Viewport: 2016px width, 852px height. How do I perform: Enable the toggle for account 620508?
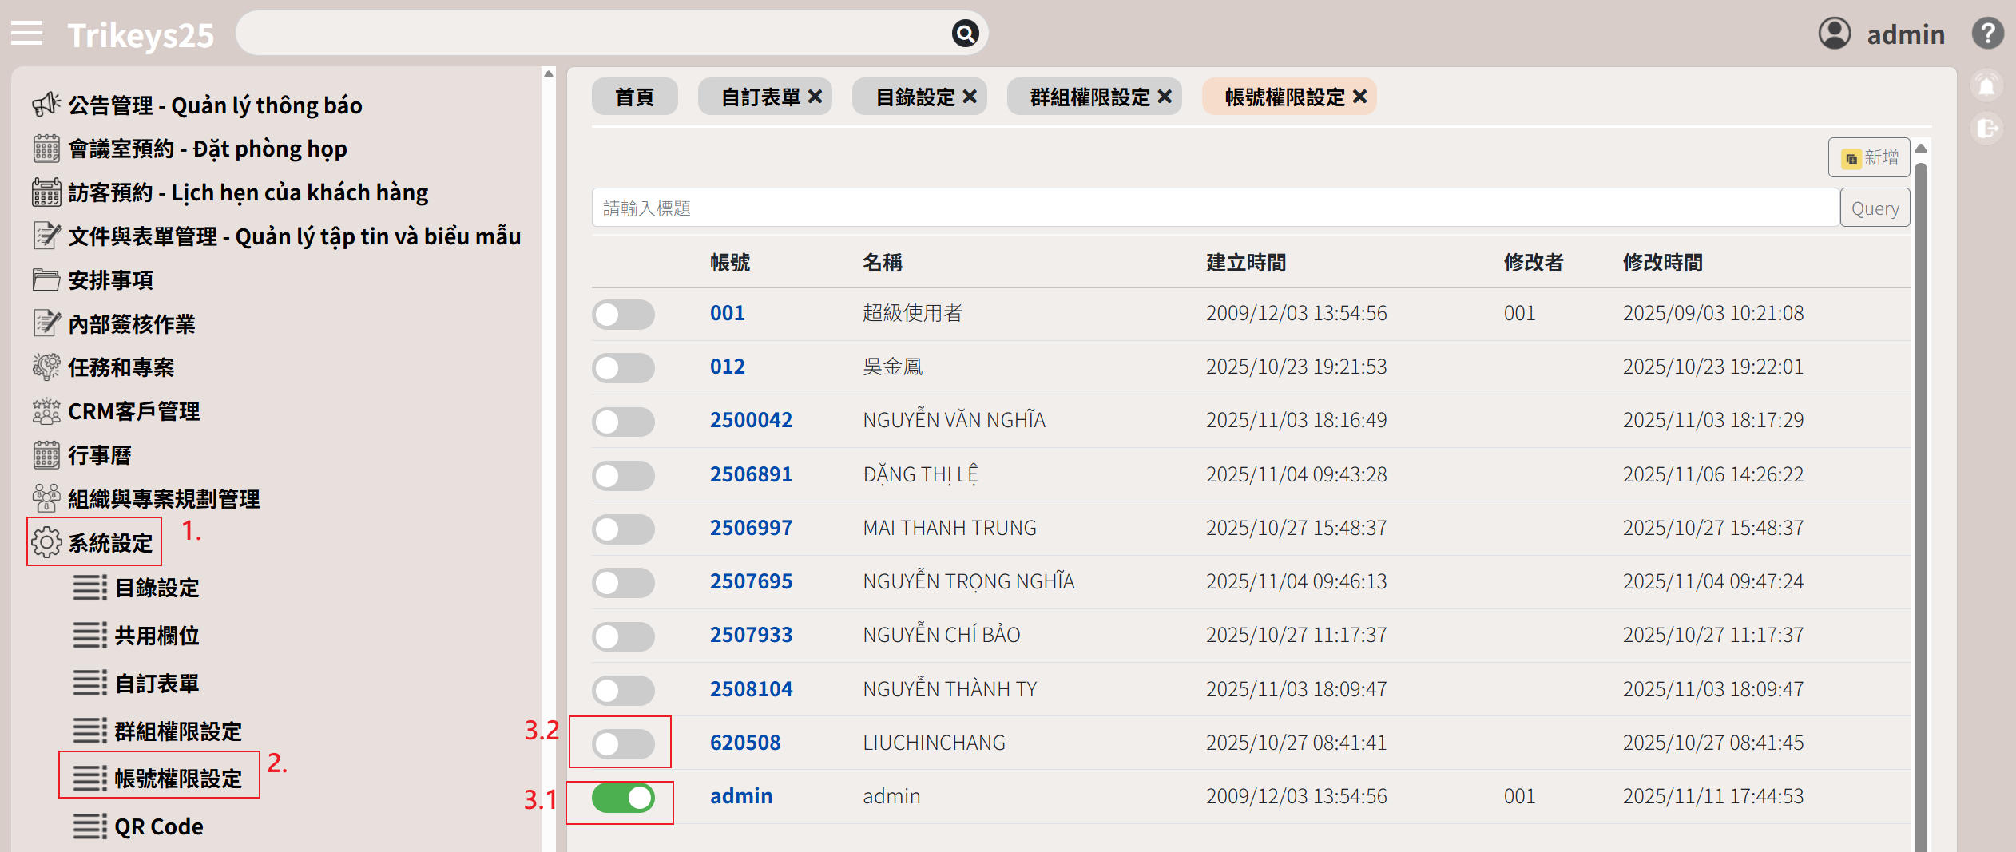[623, 743]
